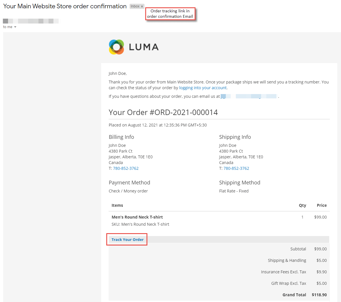
Task: Call the billing phone number 780-852-3762
Action: pos(126,168)
